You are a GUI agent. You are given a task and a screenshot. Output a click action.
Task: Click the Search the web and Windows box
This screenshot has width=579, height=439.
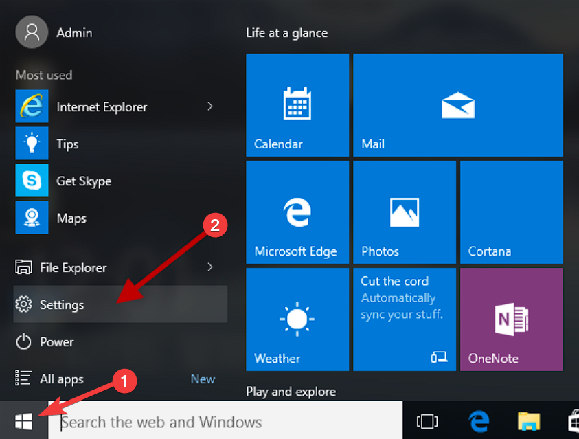click(x=225, y=421)
